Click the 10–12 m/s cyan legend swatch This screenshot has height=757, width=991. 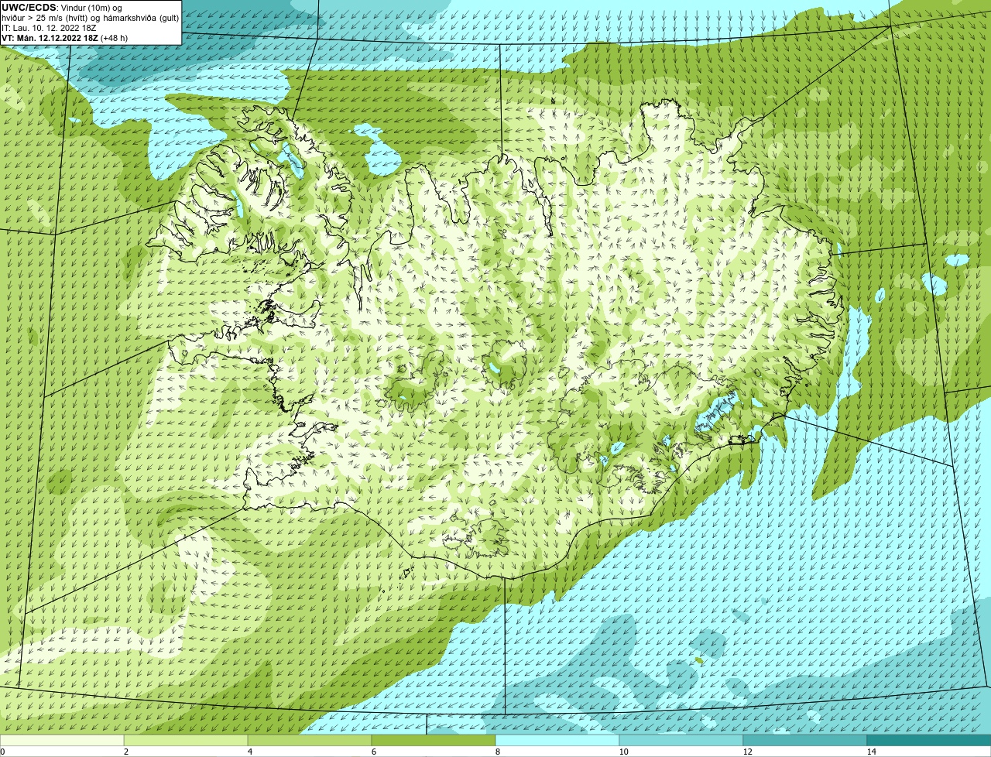681,740
